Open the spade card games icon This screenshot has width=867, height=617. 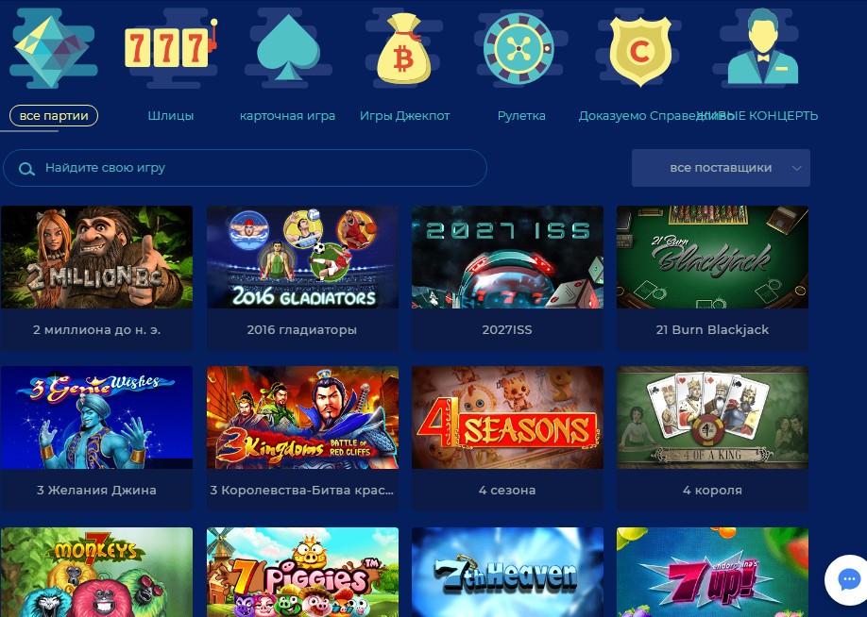click(x=288, y=47)
